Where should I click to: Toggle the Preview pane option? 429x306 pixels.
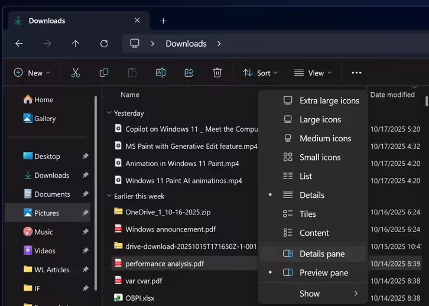pos(323,273)
